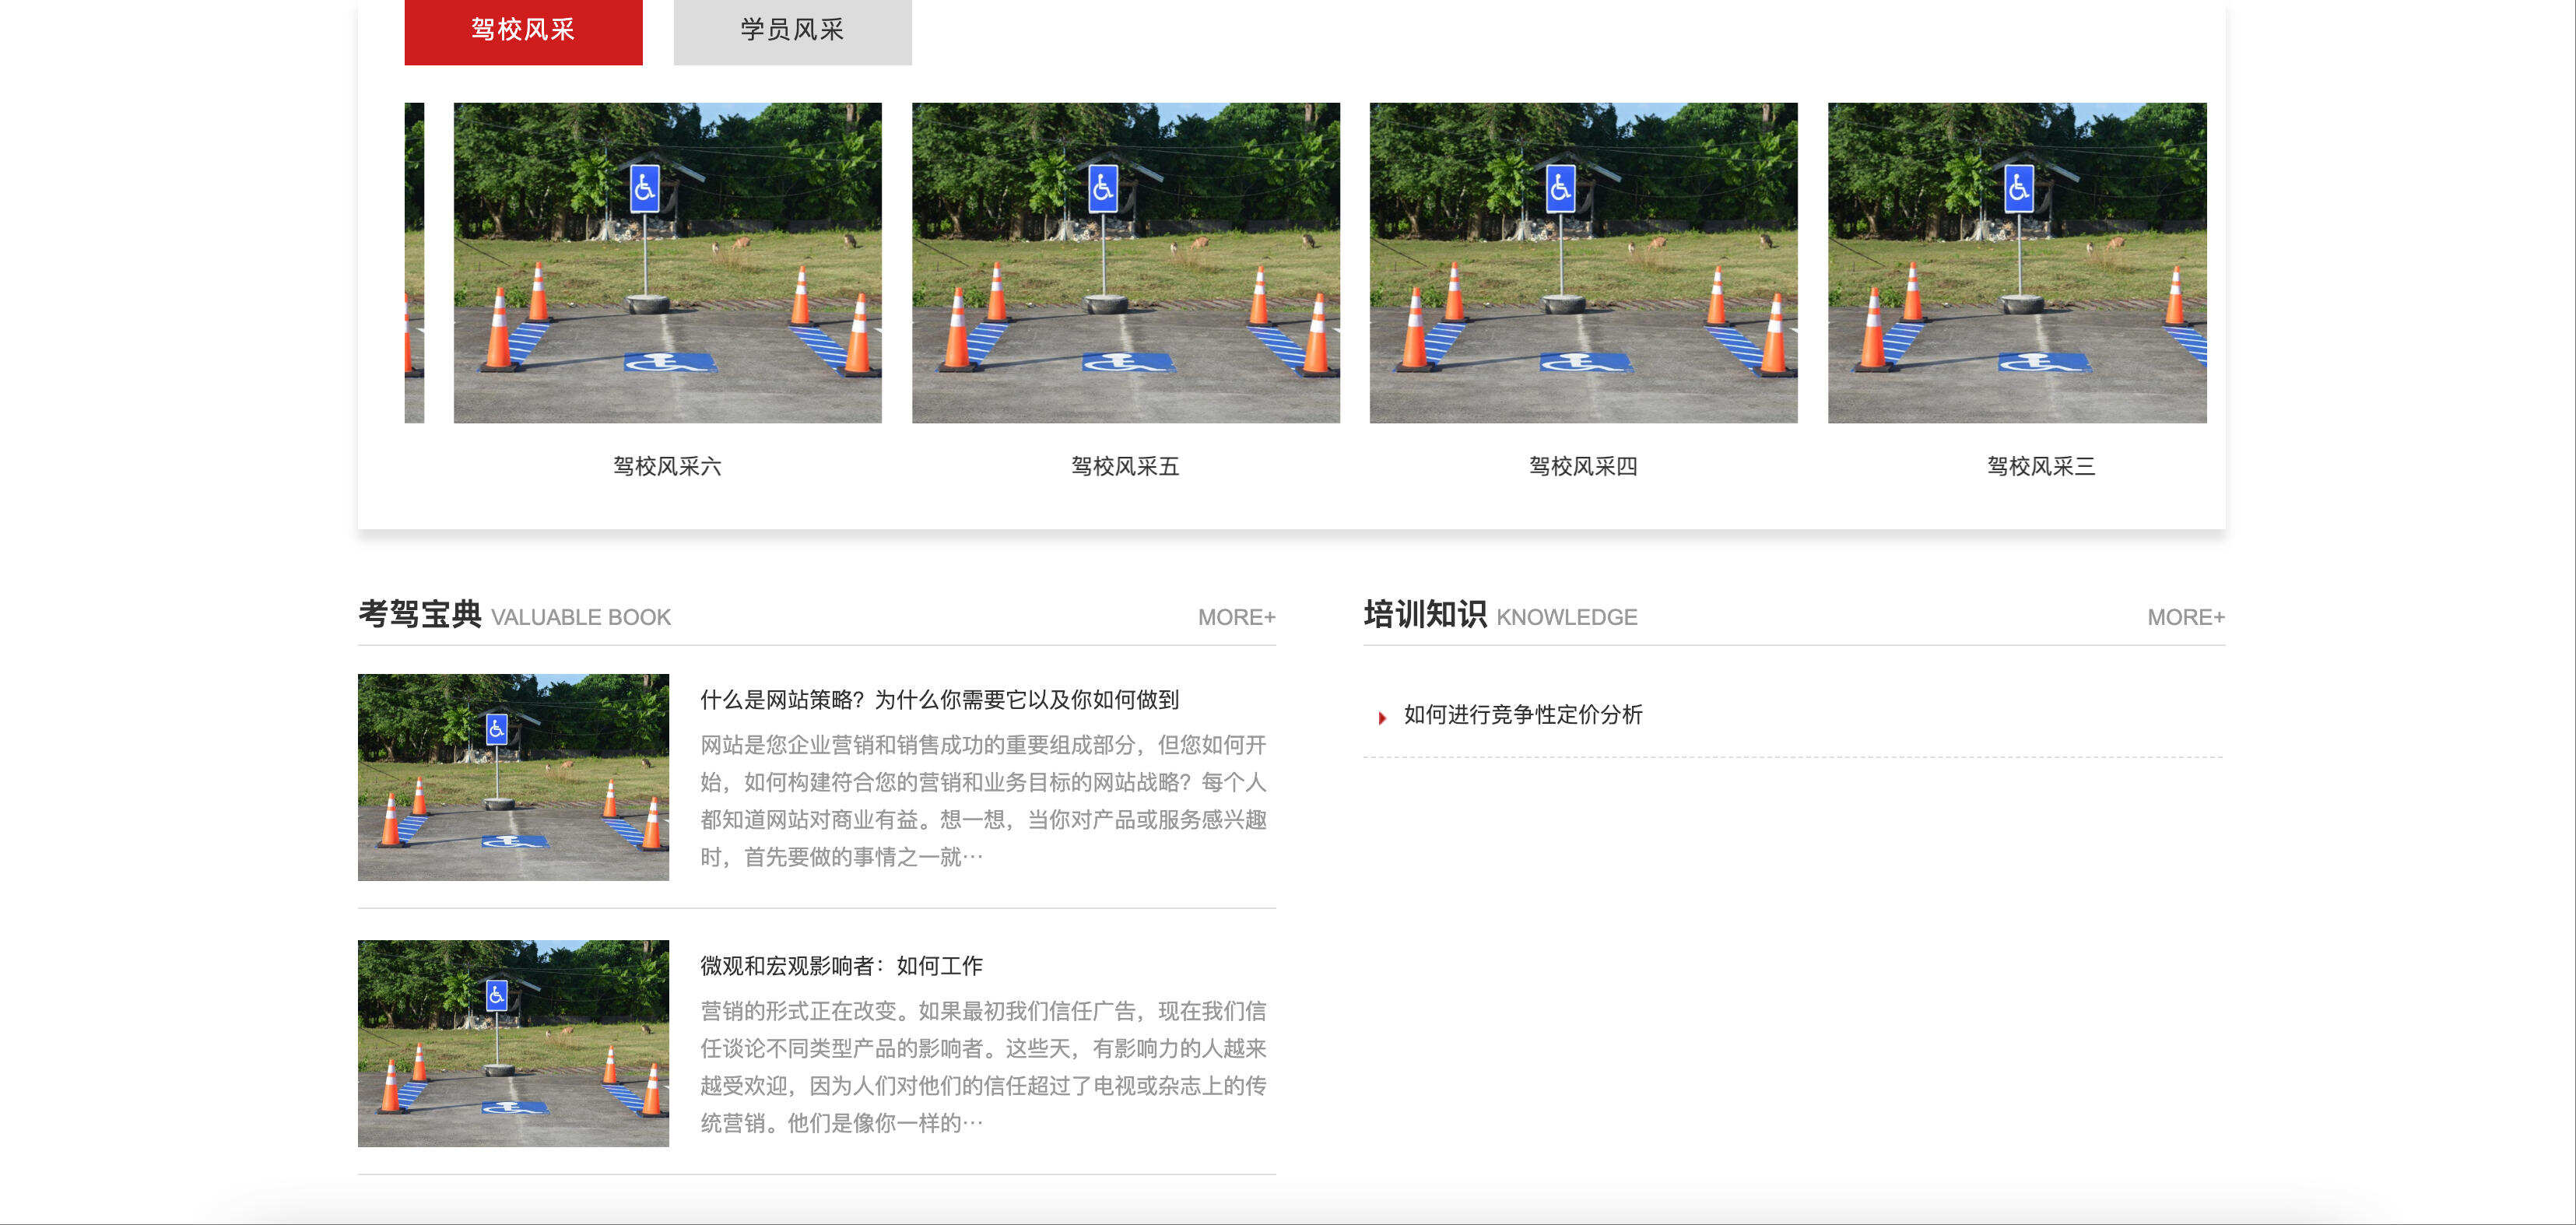Switch to the 驾校风采 tab
2576x1225 pixels.
click(523, 30)
